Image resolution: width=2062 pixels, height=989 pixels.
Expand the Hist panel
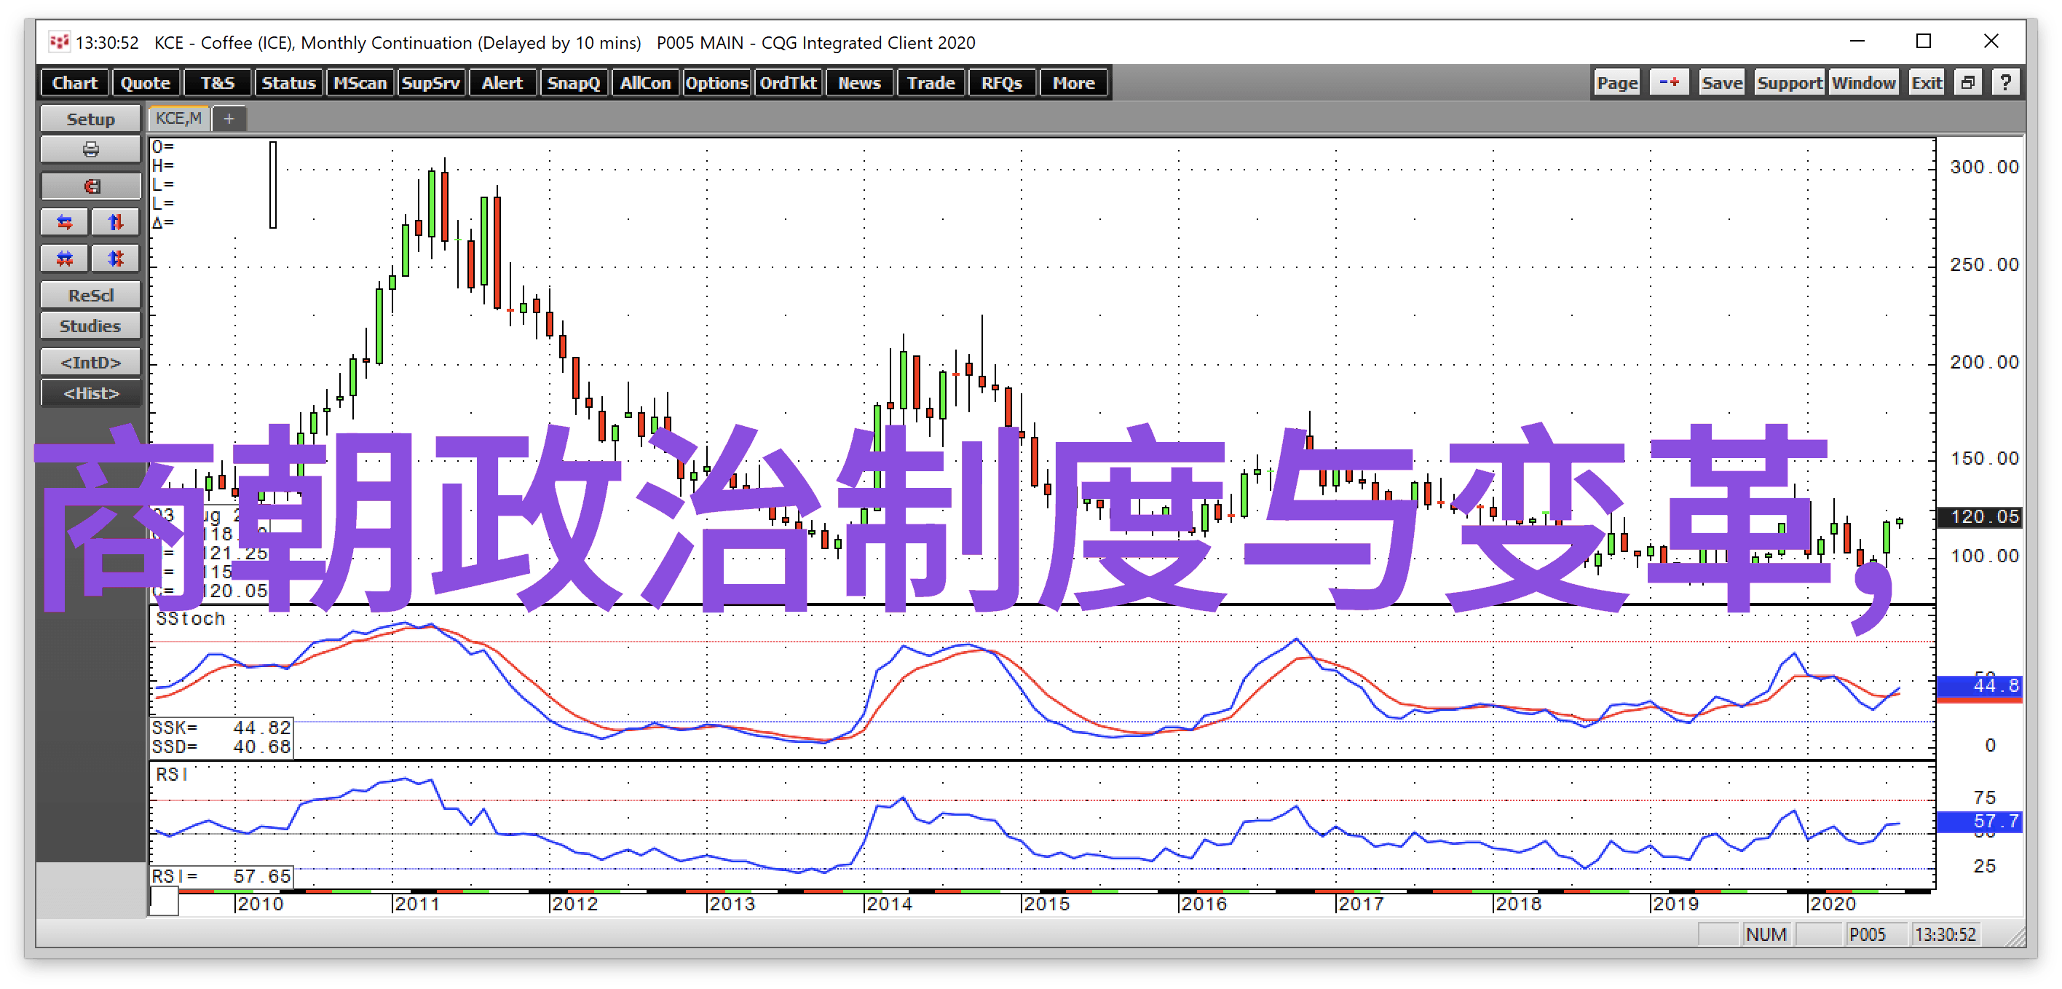coord(90,393)
